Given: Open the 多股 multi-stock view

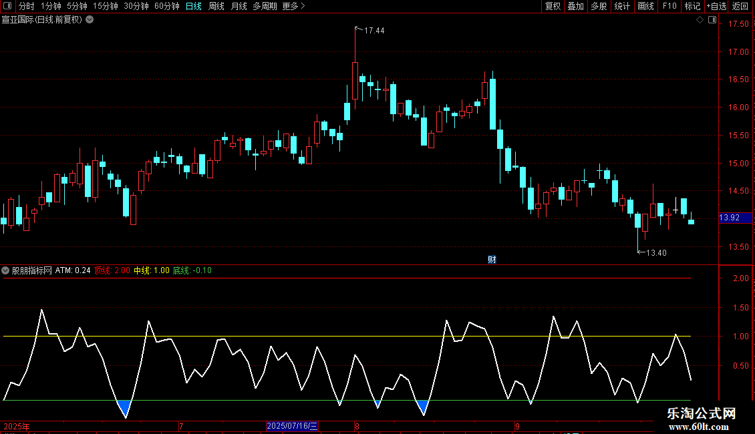Looking at the screenshot, I should coord(599,6).
